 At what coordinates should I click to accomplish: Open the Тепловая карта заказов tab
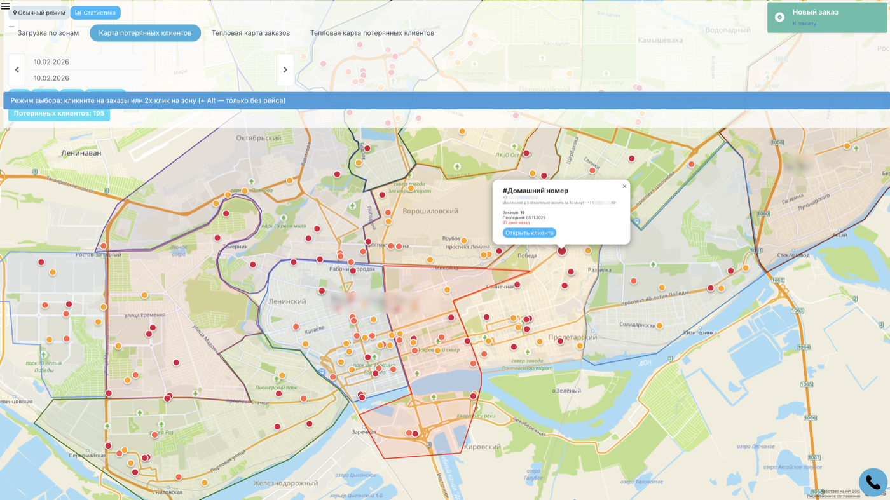(250, 33)
